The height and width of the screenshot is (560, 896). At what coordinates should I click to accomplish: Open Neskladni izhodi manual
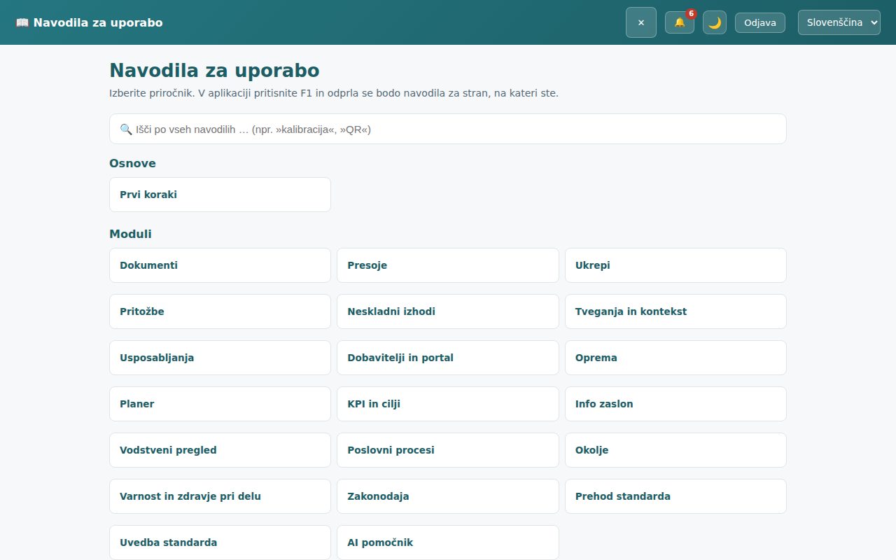[448, 311]
